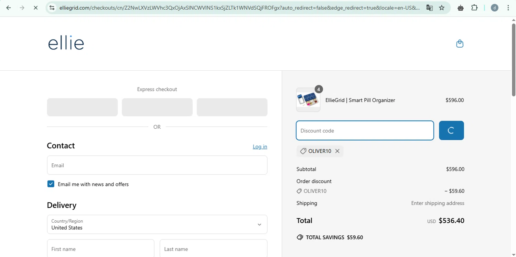Toggle Email me with news and offers
The height and width of the screenshot is (257, 516).
pos(51,184)
